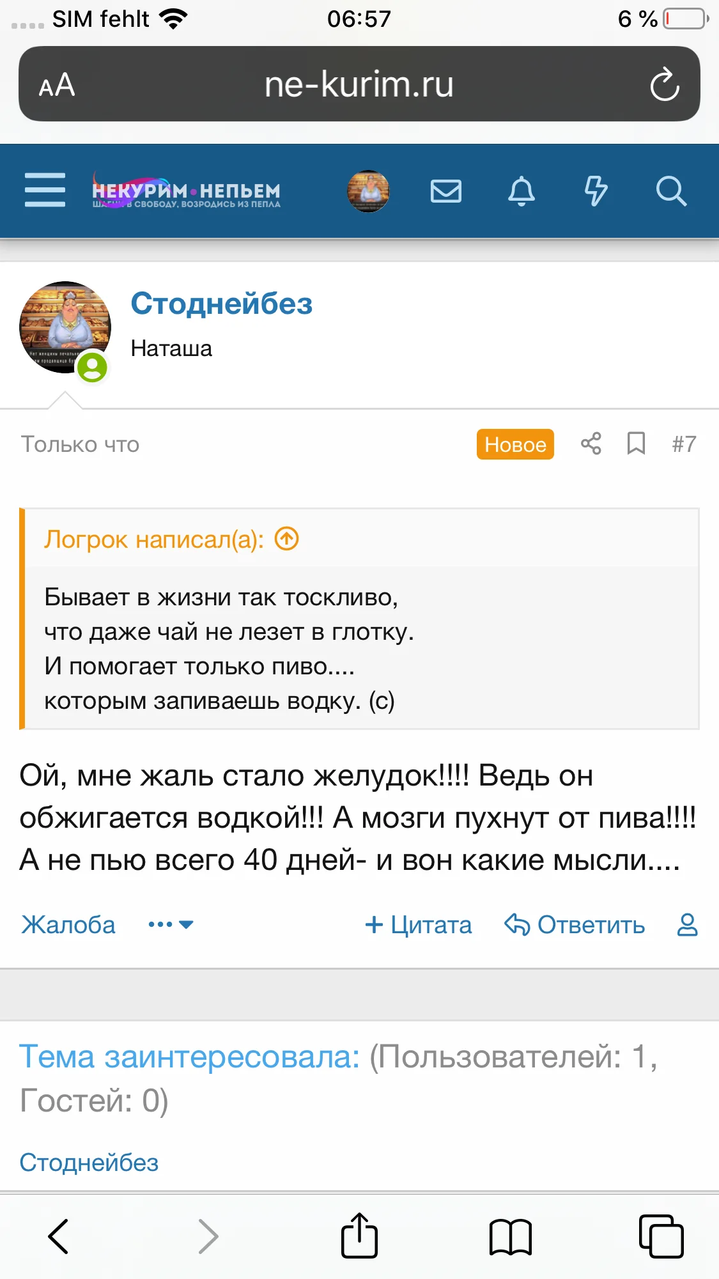Open Safari bookmarks book icon
Screen dimensions: 719x1279
[510, 1236]
